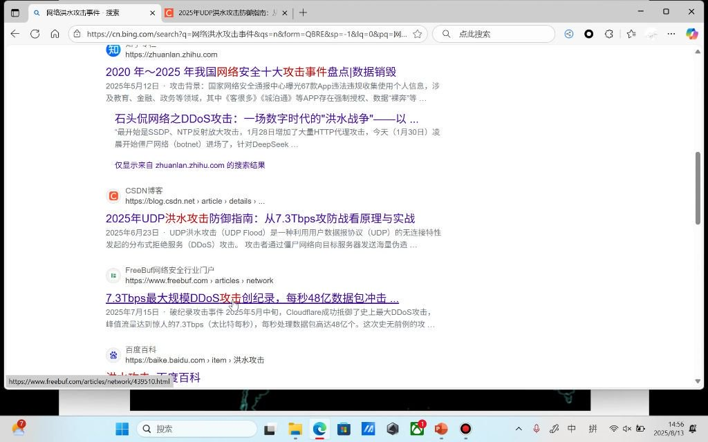
Task: Click the vertical scrollbar thumb
Action: pos(698,188)
